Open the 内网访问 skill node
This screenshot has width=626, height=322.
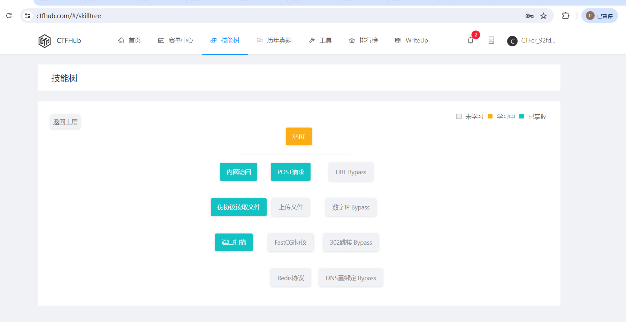point(239,172)
